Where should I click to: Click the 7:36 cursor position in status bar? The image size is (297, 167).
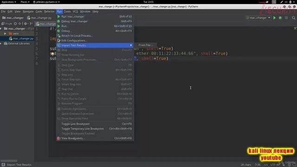point(258,165)
